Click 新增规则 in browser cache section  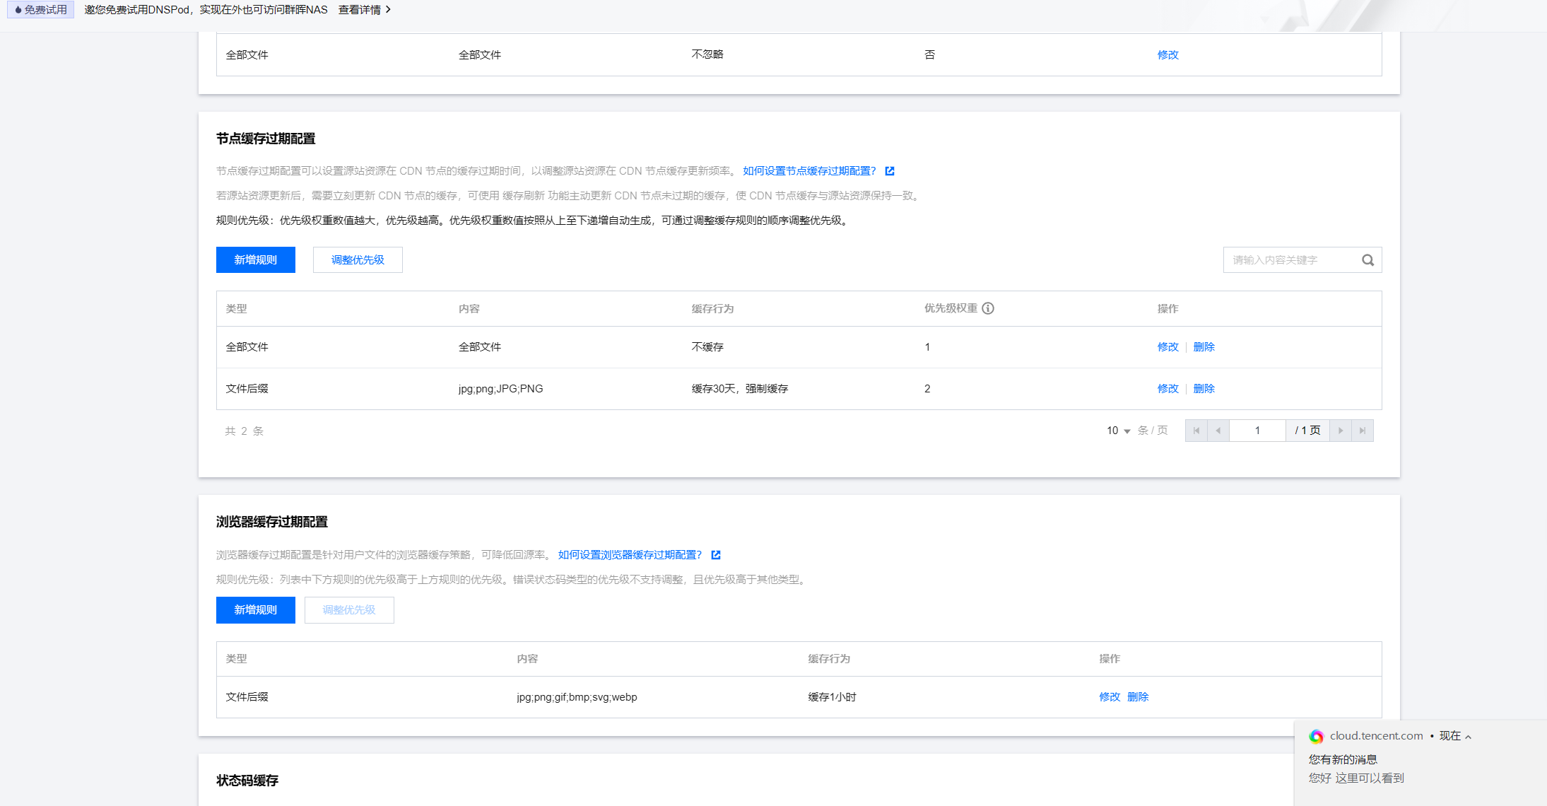[256, 610]
